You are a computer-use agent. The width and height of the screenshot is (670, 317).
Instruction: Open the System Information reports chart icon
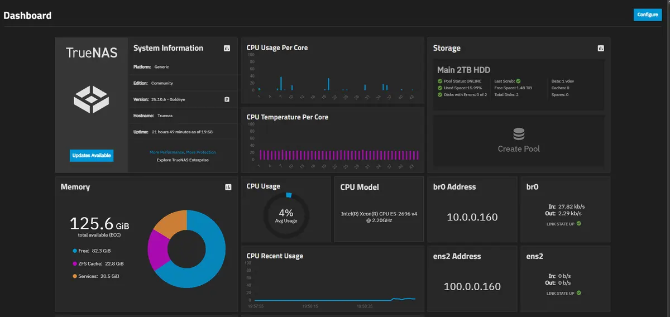coord(227,49)
